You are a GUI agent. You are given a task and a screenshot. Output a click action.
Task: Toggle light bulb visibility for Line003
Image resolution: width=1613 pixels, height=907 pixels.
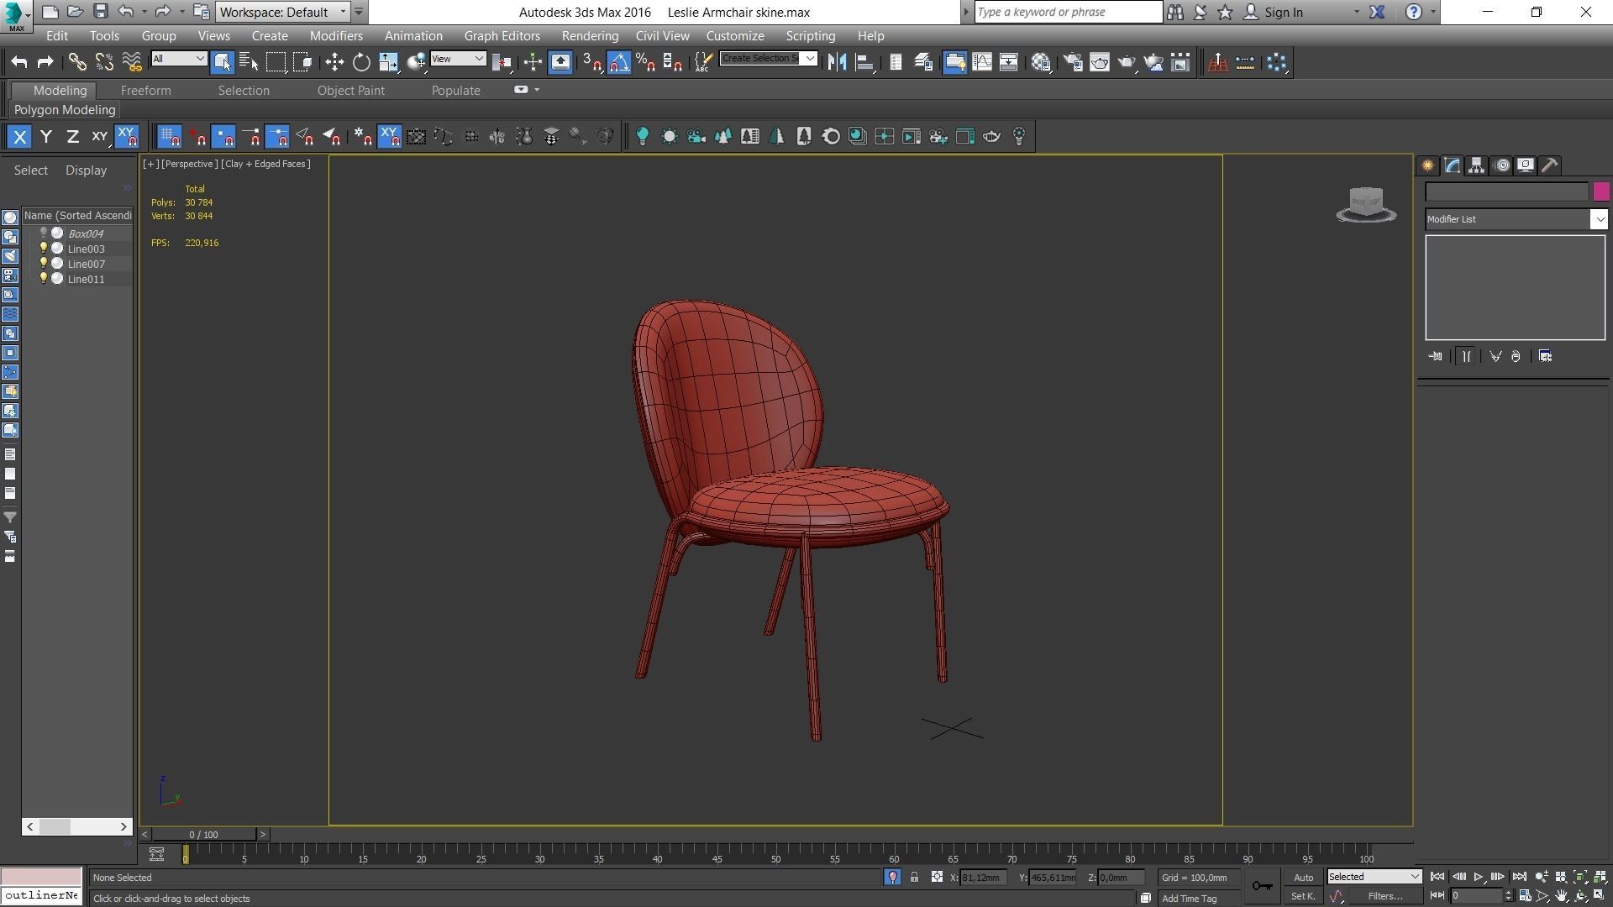(x=44, y=249)
